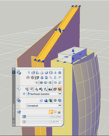Activate the 3D Rotate gizmo tool
This screenshot has width=109, height=136.
[33, 78]
